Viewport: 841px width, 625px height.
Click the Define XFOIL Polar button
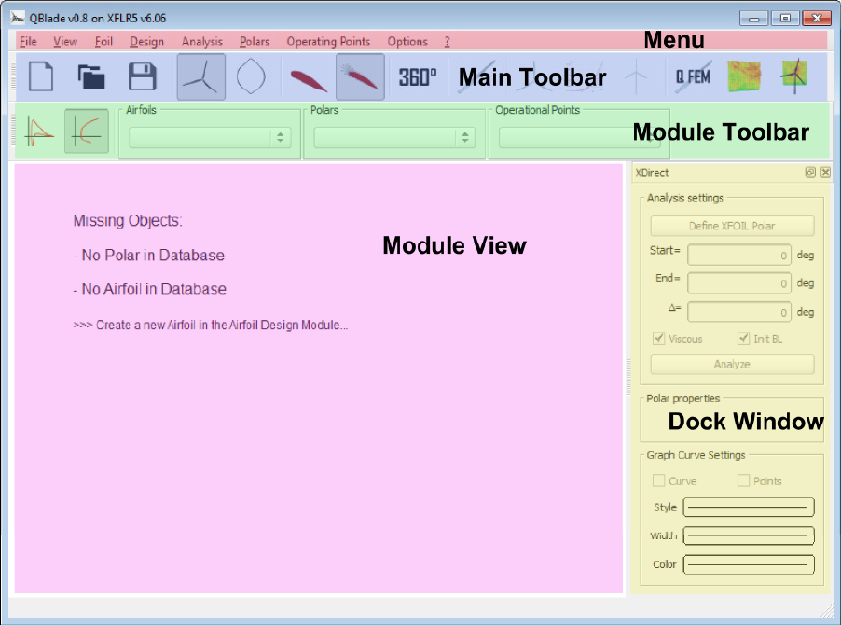732,226
